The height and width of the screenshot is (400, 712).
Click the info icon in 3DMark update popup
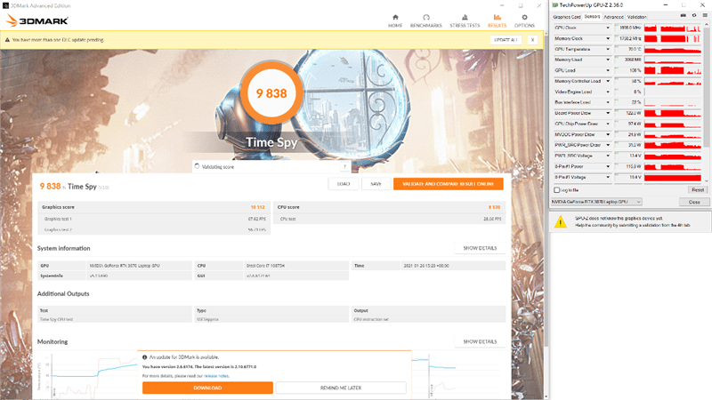145,357
